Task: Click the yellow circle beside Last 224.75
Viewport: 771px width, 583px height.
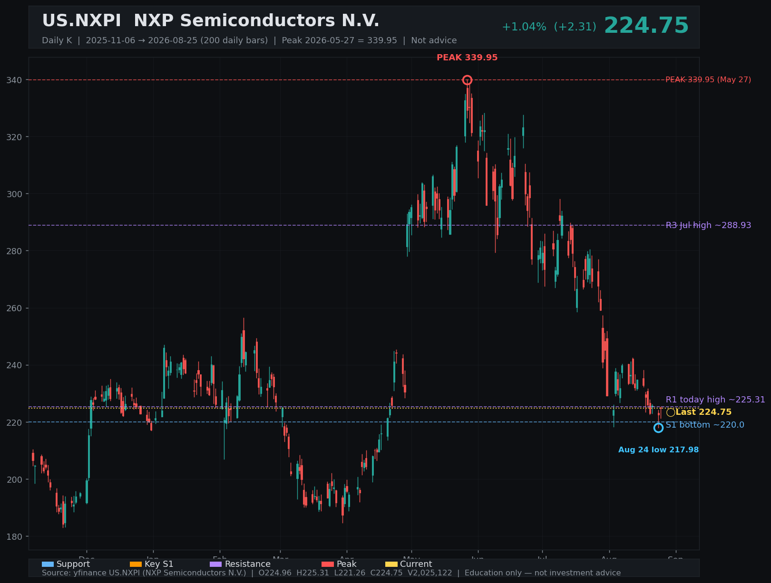Action: coord(671,412)
